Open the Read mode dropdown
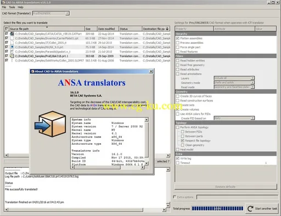The height and width of the screenshot is (216, 281). (234, 87)
